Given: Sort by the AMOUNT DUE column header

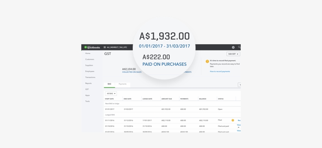Looking at the screenshot, I should (166, 99).
